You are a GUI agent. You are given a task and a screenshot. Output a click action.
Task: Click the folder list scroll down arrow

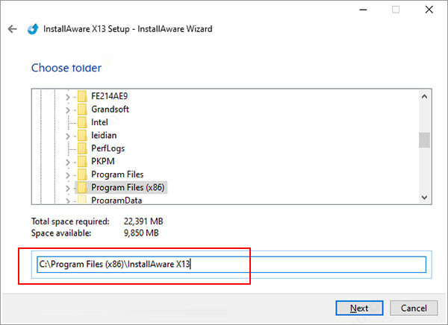pos(425,198)
